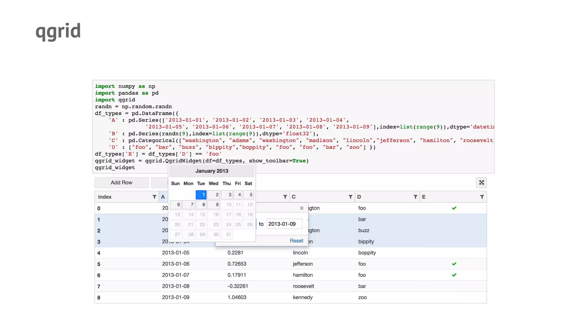Toggle fullscreen with the expand icon
This screenshot has width=586, height=330.
coord(482,182)
